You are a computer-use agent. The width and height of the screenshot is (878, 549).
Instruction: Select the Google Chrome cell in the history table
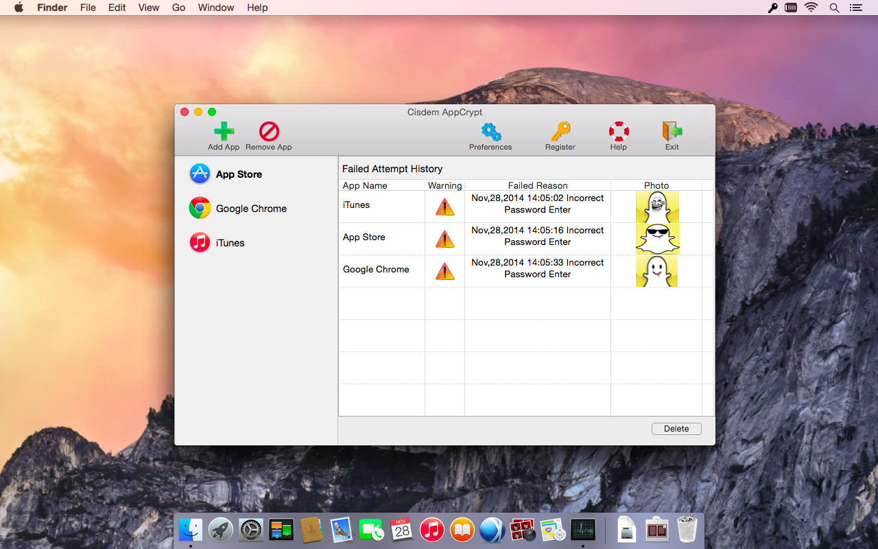pos(376,269)
